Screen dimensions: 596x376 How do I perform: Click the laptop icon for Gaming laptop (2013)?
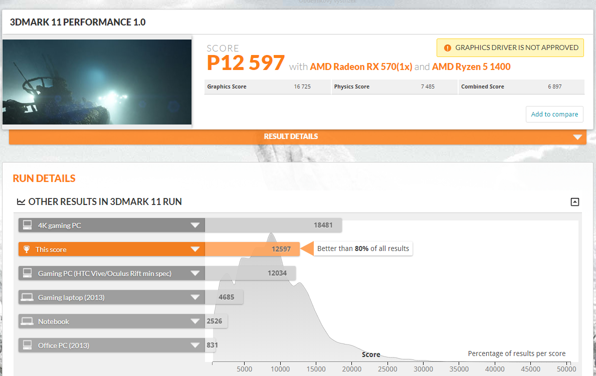pos(27,297)
